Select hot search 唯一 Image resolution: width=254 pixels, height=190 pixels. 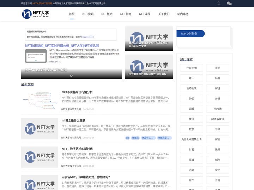click(x=192, y=78)
